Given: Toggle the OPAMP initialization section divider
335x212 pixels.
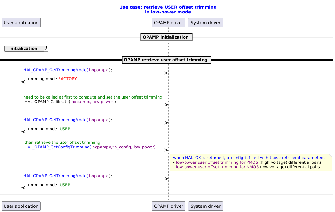Looking at the screenshot, I should pyautogui.click(x=166, y=37).
